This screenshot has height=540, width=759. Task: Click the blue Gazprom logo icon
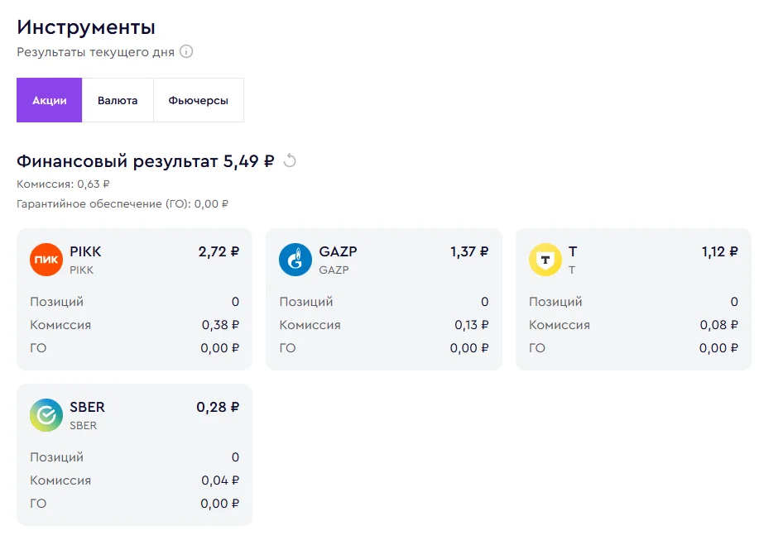295,260
